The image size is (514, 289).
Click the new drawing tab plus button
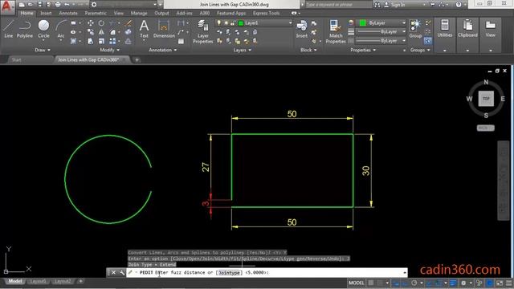click(137, 59)
